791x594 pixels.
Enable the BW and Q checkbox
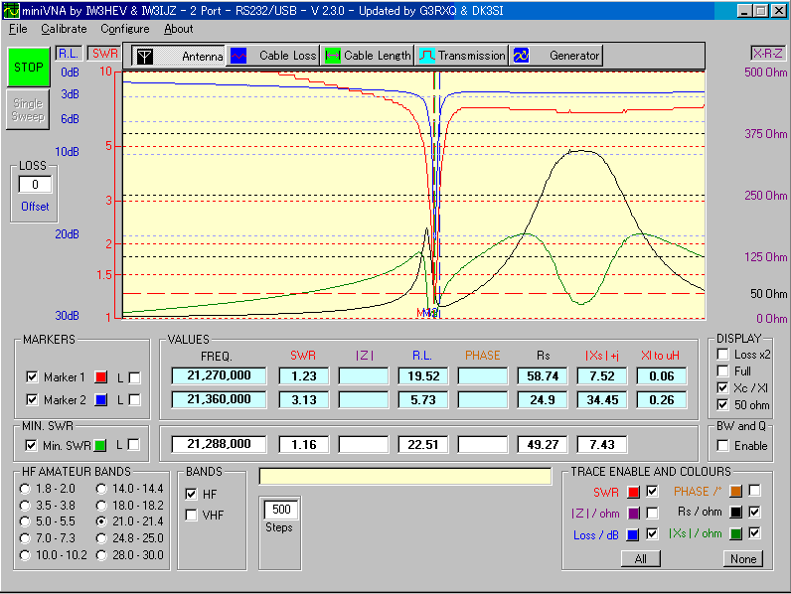pyautogui.click(x=722, y=446)
